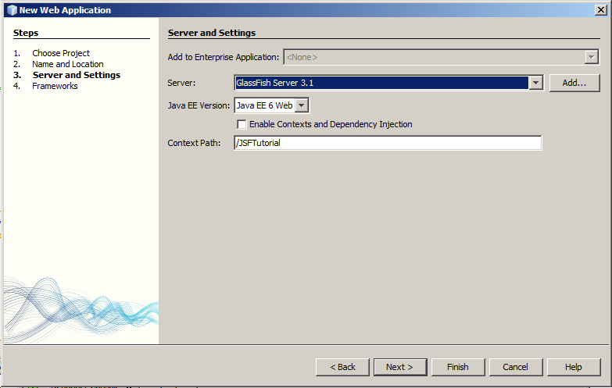
Task: Close the New Web Application dialog
Action: click(600, 10)
